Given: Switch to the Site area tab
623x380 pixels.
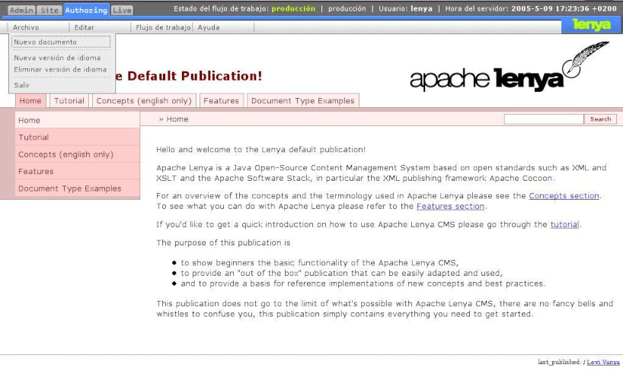Looking at the screenshot, I should (x=50, y=10).
